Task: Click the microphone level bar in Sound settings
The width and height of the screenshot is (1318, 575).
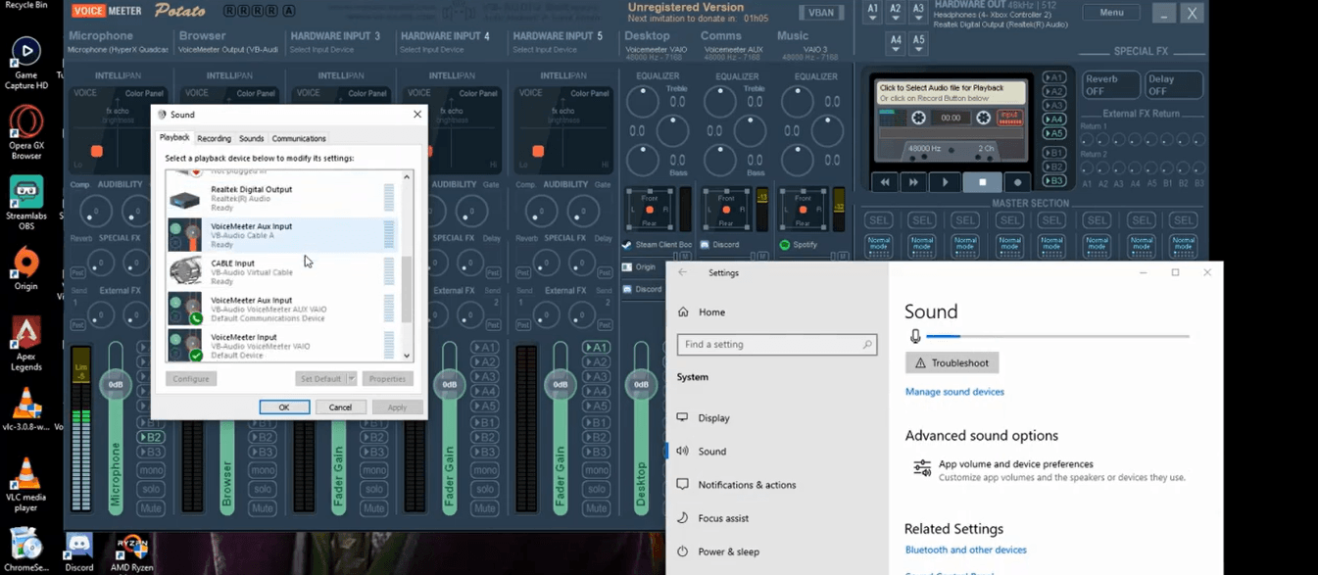Action: [x=1058, y=336]
